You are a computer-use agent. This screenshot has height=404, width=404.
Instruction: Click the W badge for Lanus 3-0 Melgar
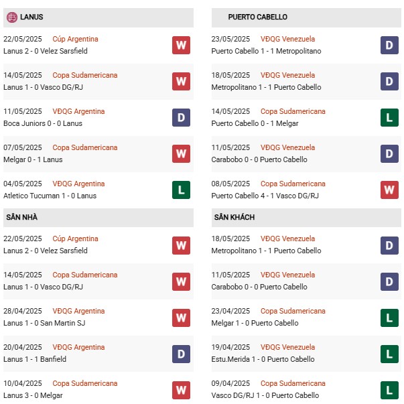[181, 389]
